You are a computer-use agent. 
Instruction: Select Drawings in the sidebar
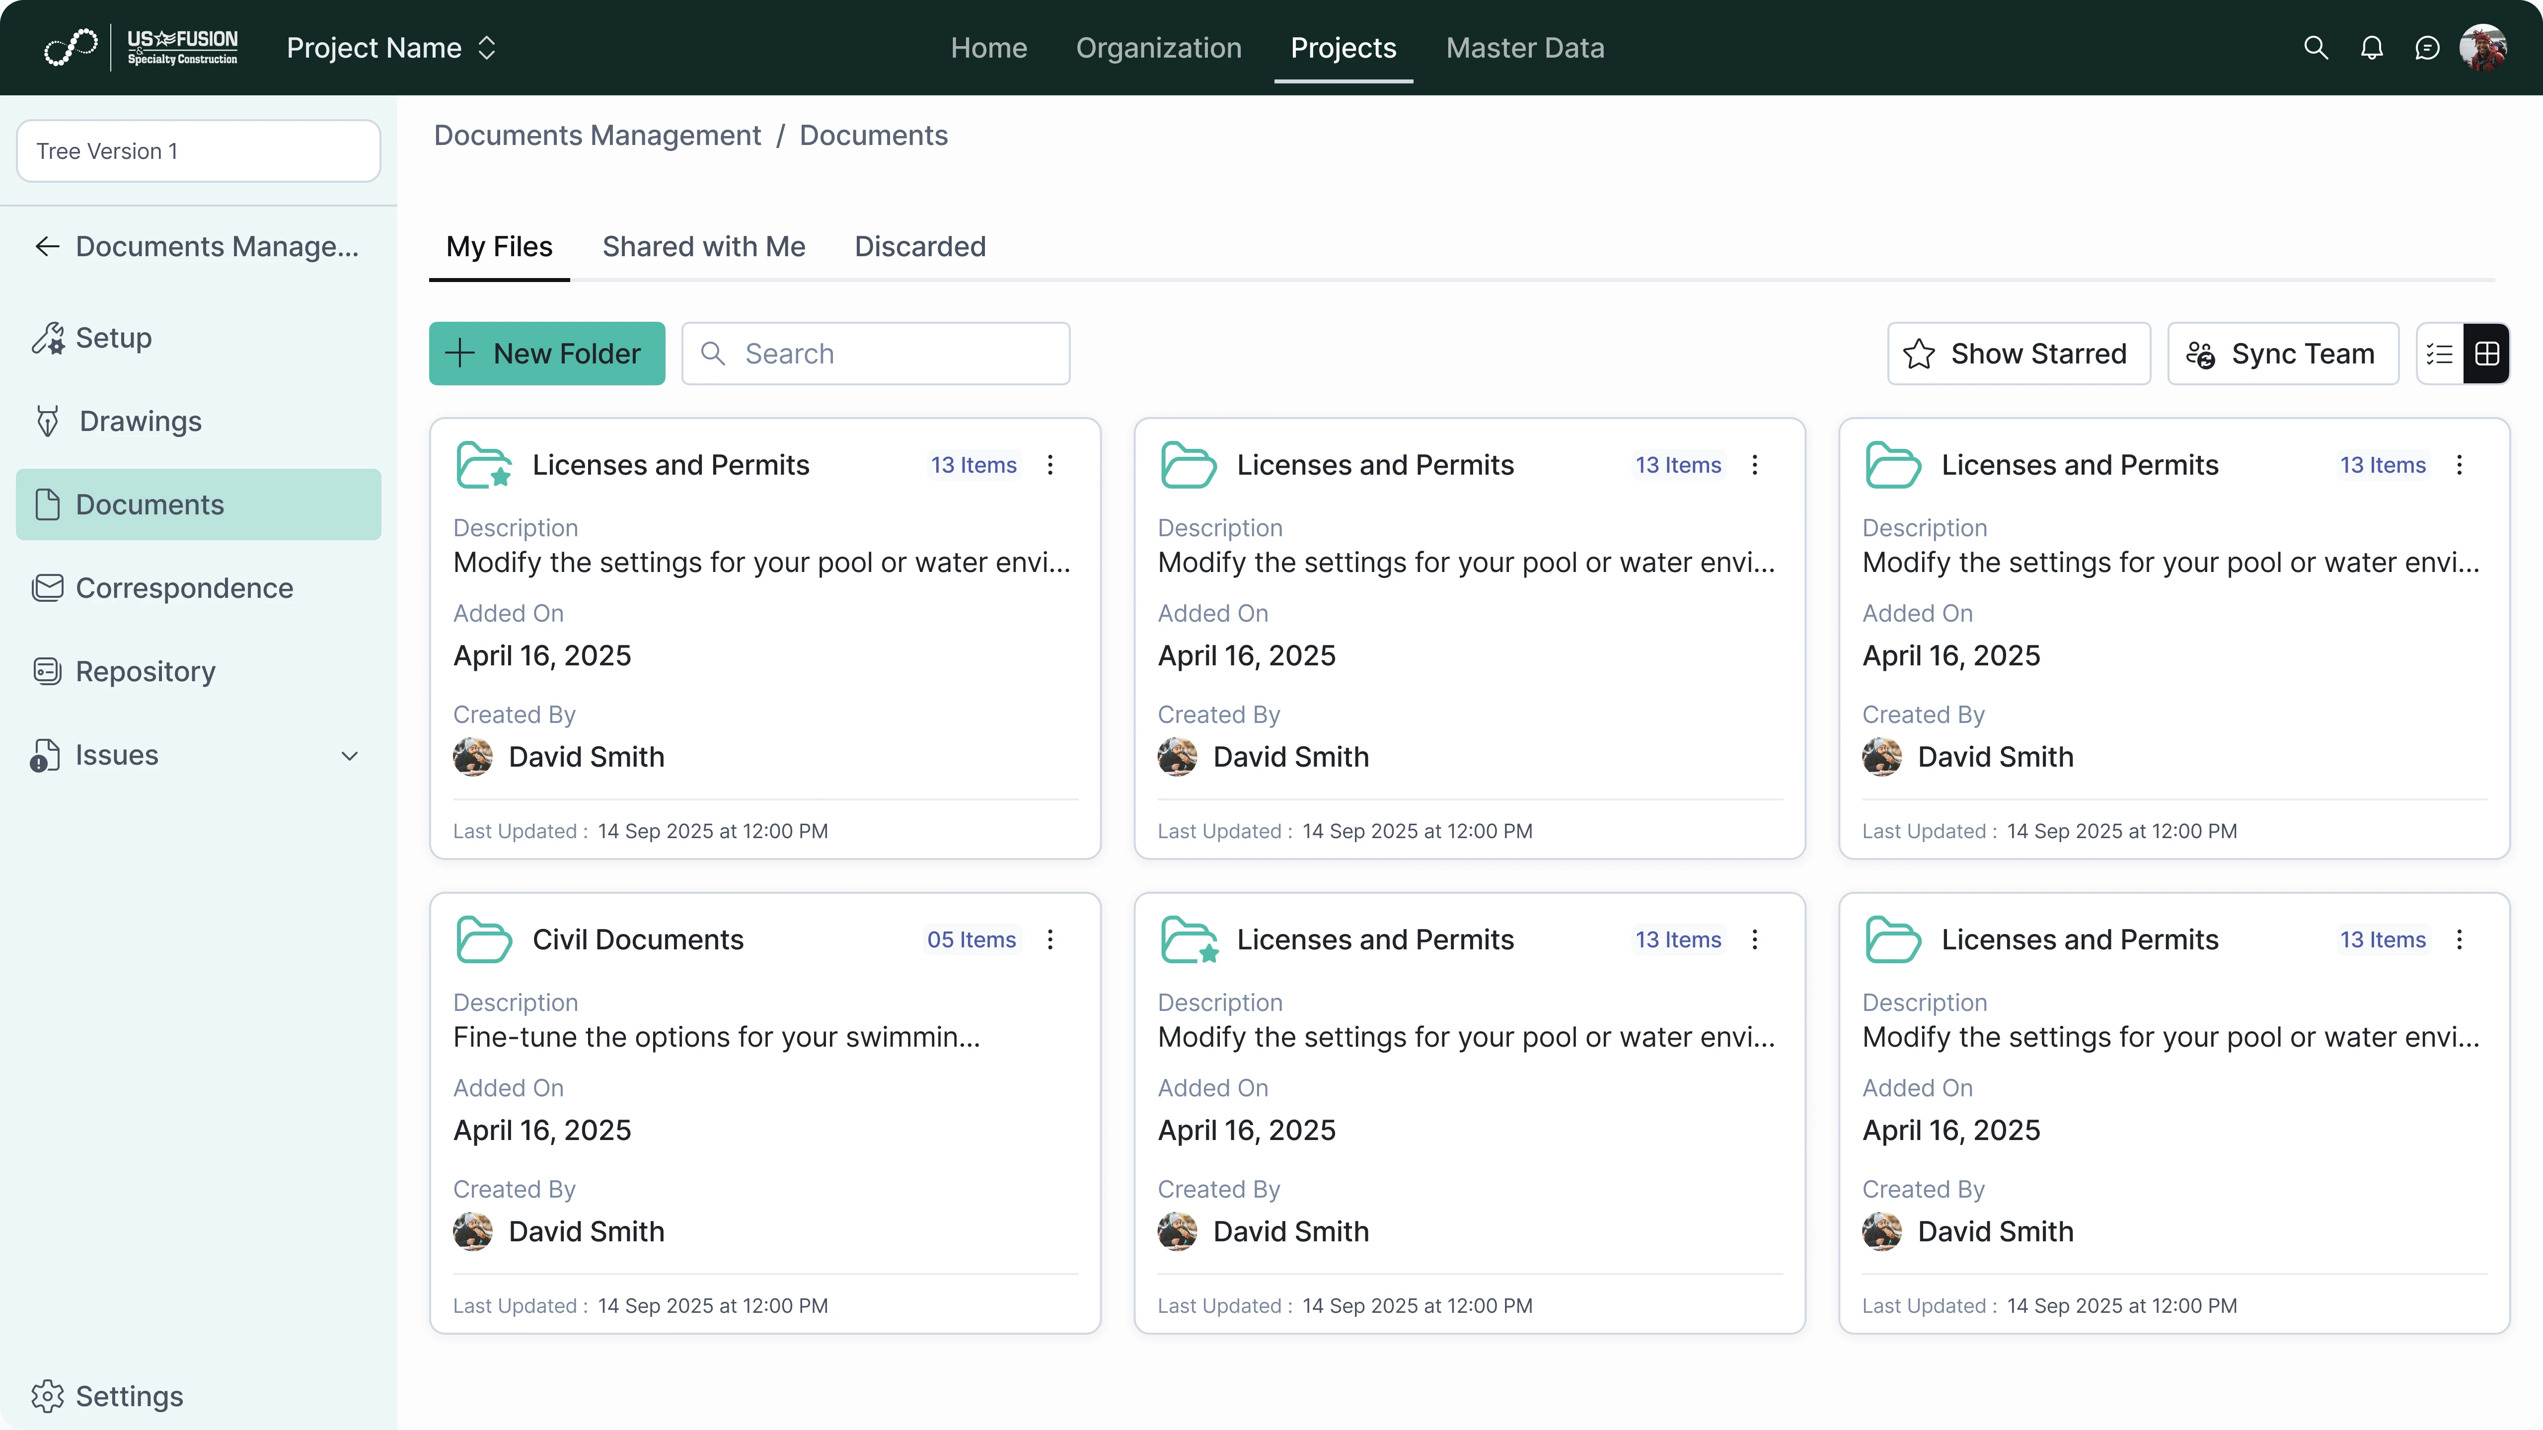click(x=139, y=422)
